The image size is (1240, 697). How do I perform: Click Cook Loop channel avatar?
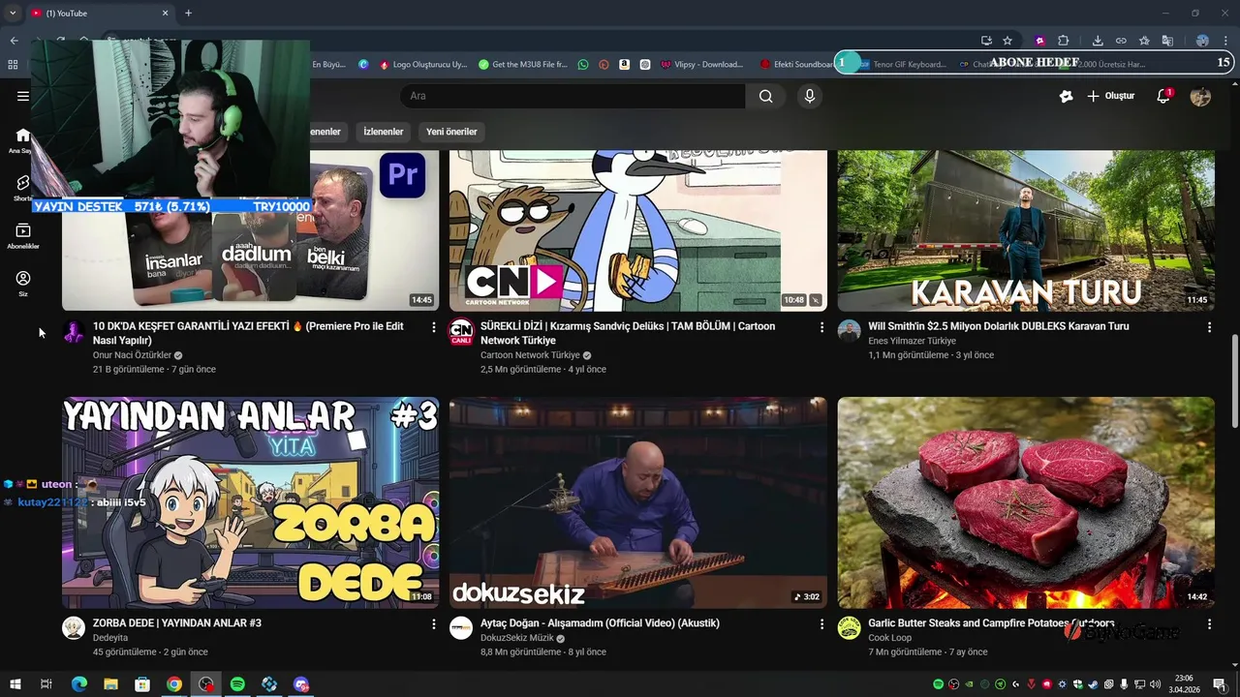coord(849,627)
